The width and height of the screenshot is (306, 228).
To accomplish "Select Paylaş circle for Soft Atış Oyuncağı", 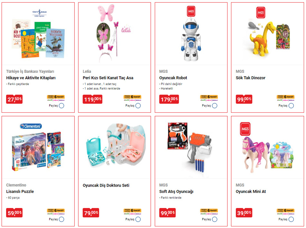I will pyautogui.click(x=215, y=219).
